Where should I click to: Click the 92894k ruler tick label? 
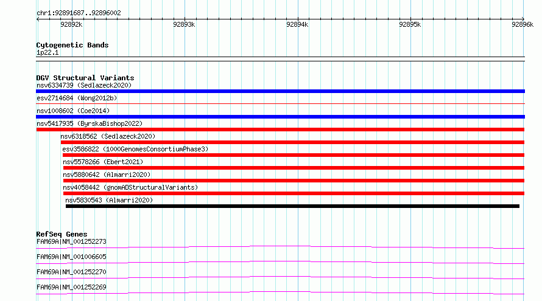[x=297, y=24]
